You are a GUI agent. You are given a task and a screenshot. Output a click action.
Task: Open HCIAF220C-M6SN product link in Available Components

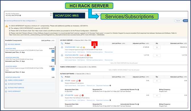point(11,66)
